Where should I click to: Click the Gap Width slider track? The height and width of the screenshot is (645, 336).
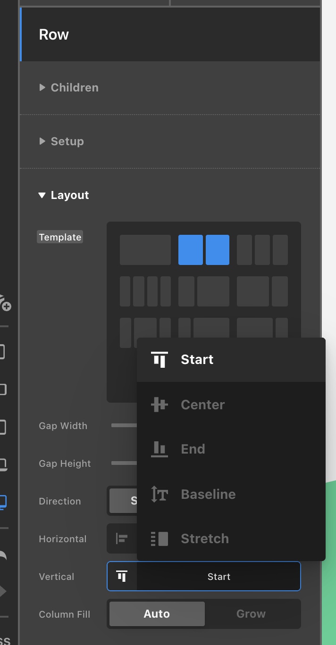[x=124, y=425]
